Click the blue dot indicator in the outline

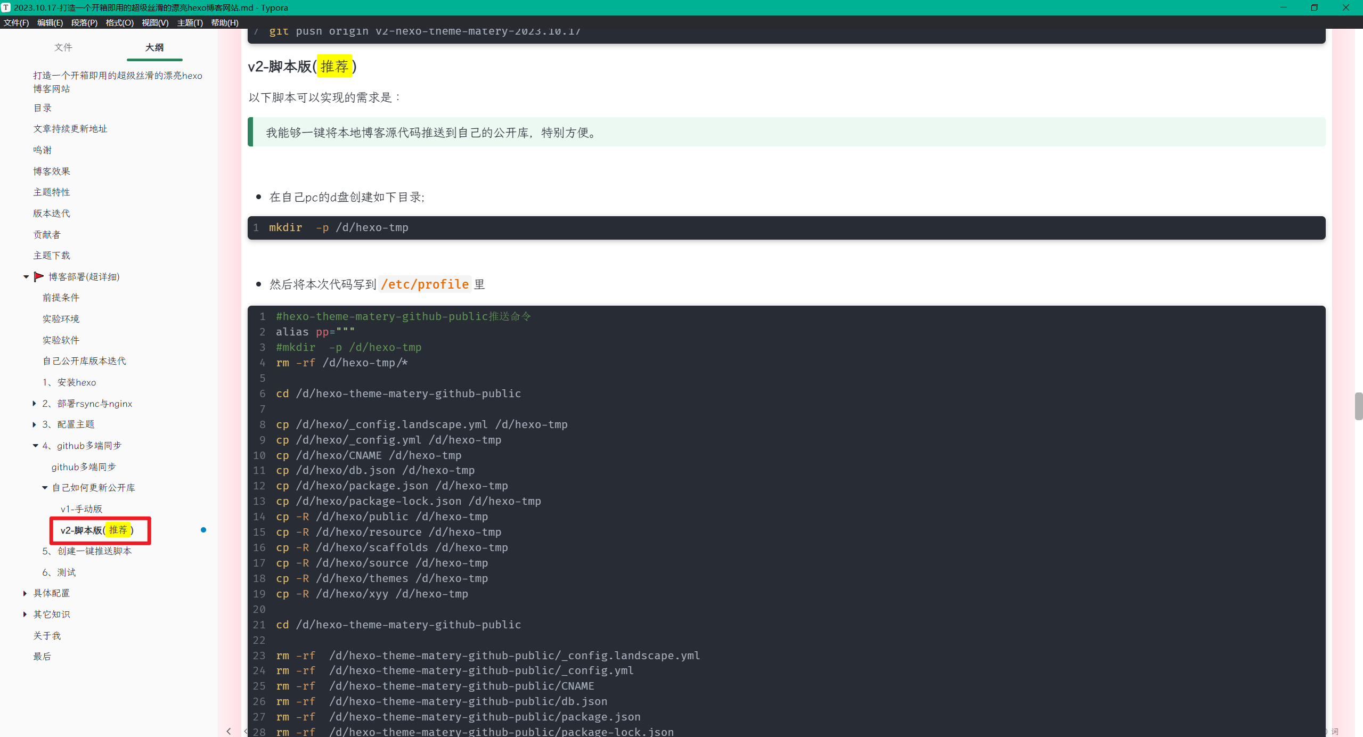(x=203, y=530)
